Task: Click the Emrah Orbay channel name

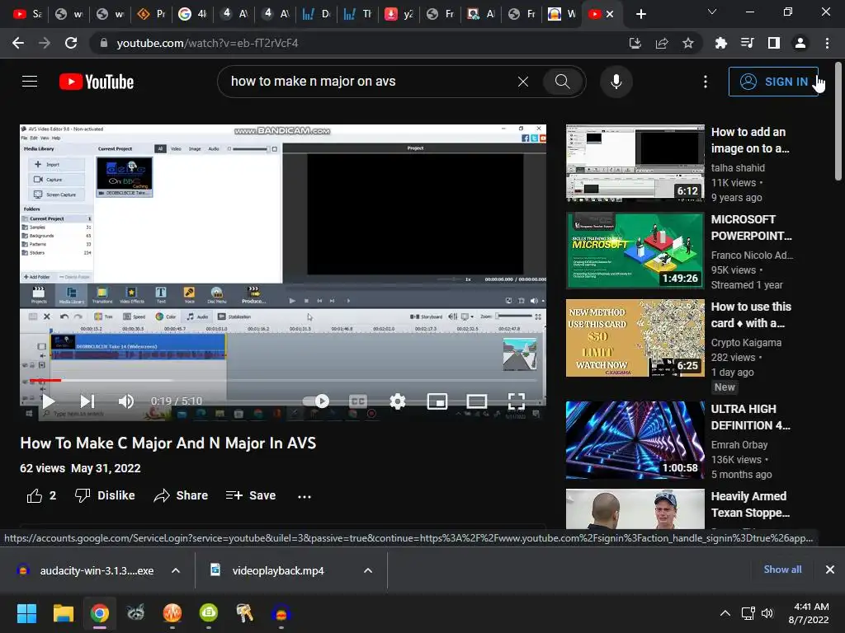Action: click(x=739, y=444)
